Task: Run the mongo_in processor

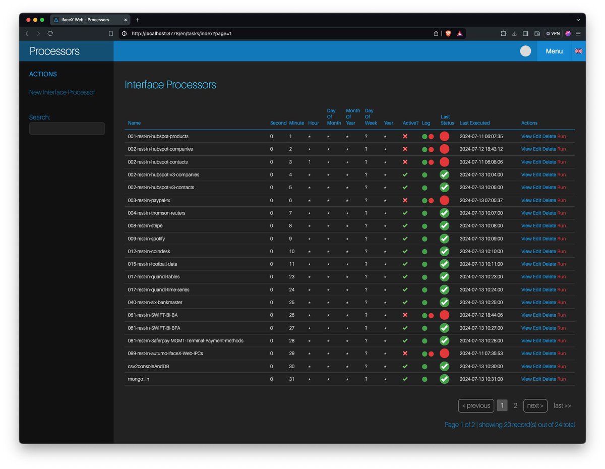Action: pyautogui.click(x=562, y=379)
